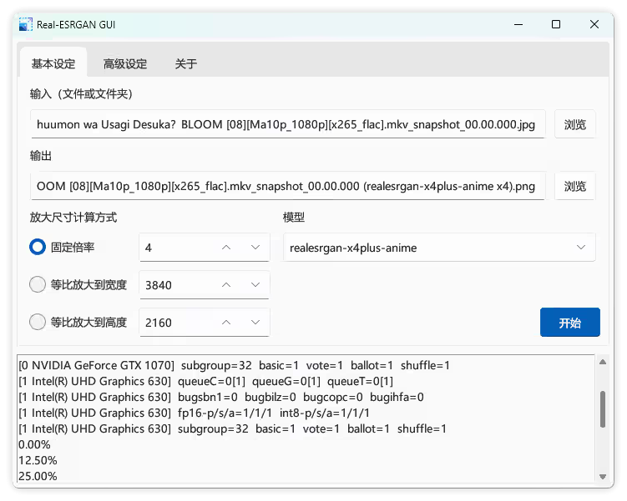
Task: Increase the target height 2160 value
Action: point(225,323)
